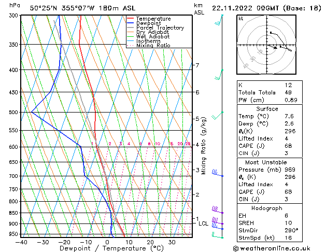Select the LCL marker on the right axis
This screenshot has height=252, width=326.
(203, 223)
